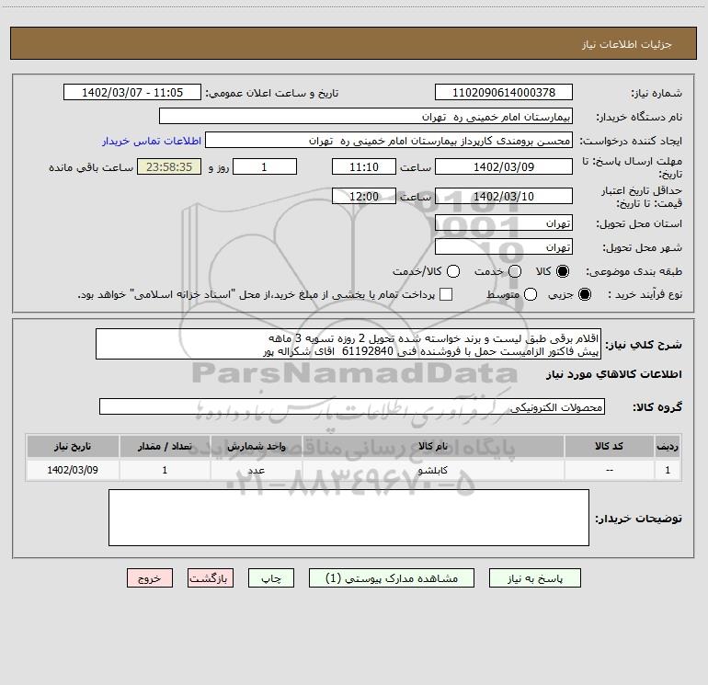Screen dimensions: 708x685
Task: Click the response deadline date 1402/03/09 field
Action: [504, 166]
